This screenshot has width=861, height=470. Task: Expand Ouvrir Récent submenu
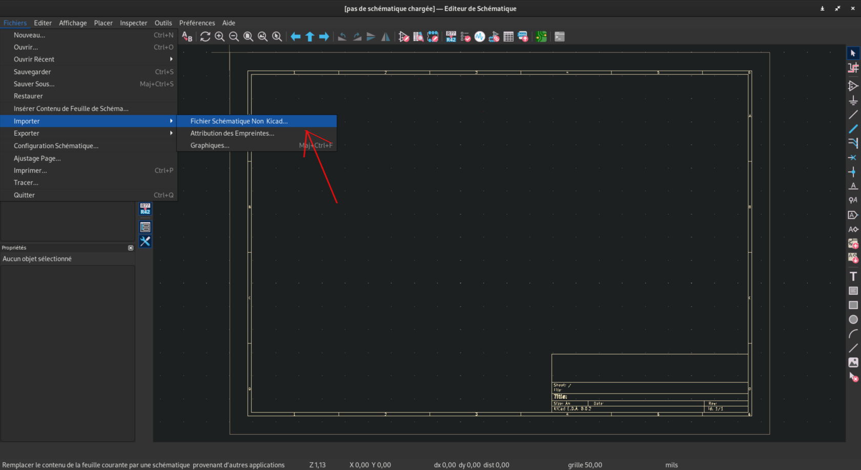pos(89,59)
